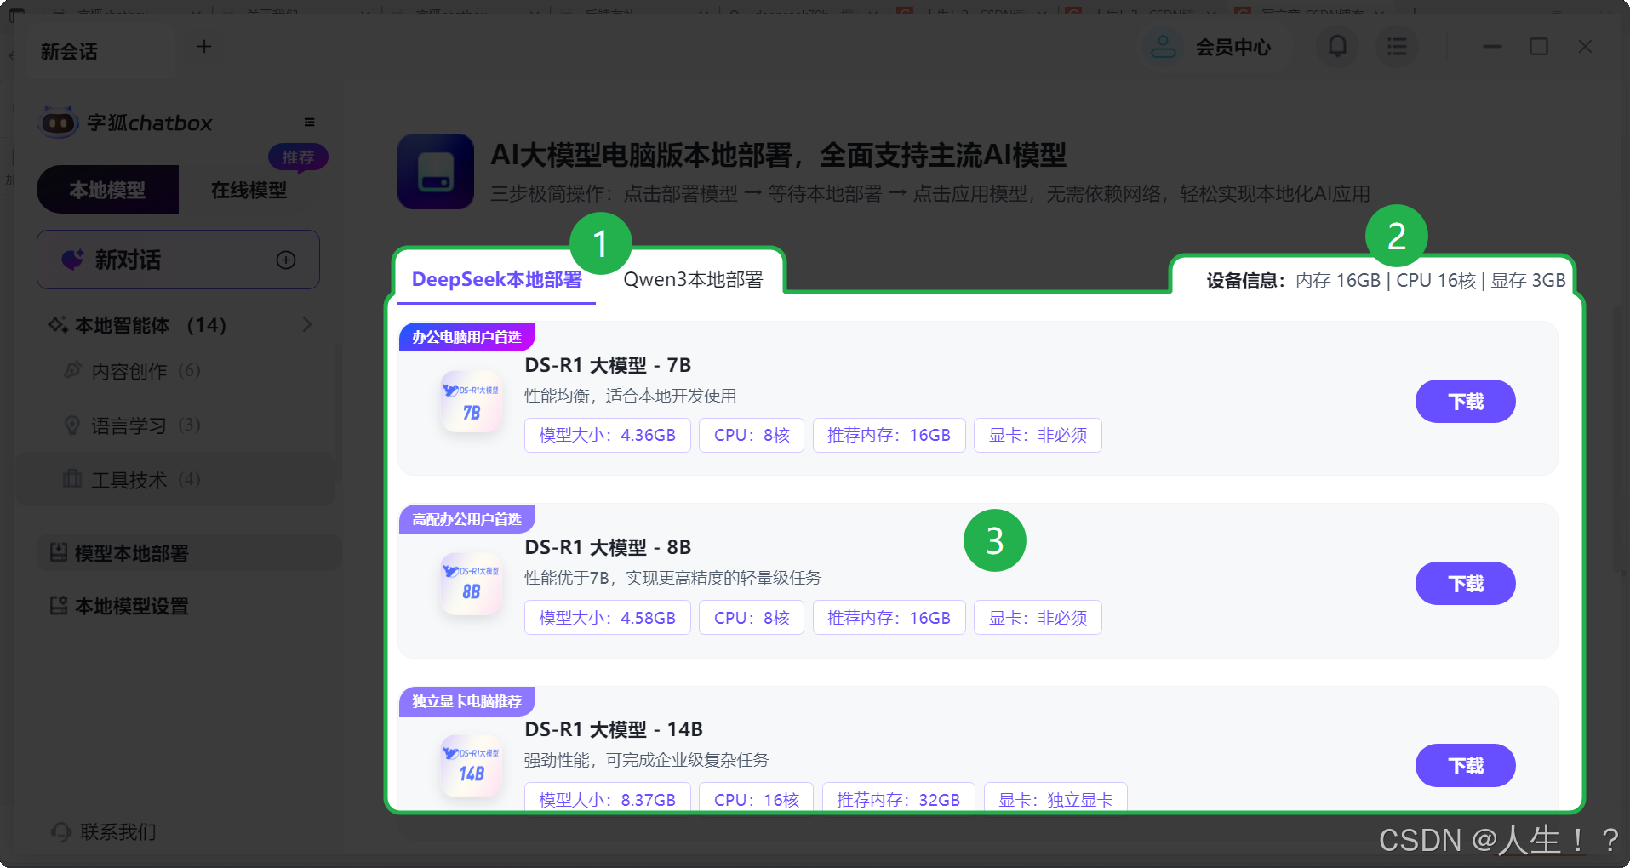Screen dimensions: 1630x868
Task: Click the 模型本地部署 sidebar icon
Action: tap(59, 553)
